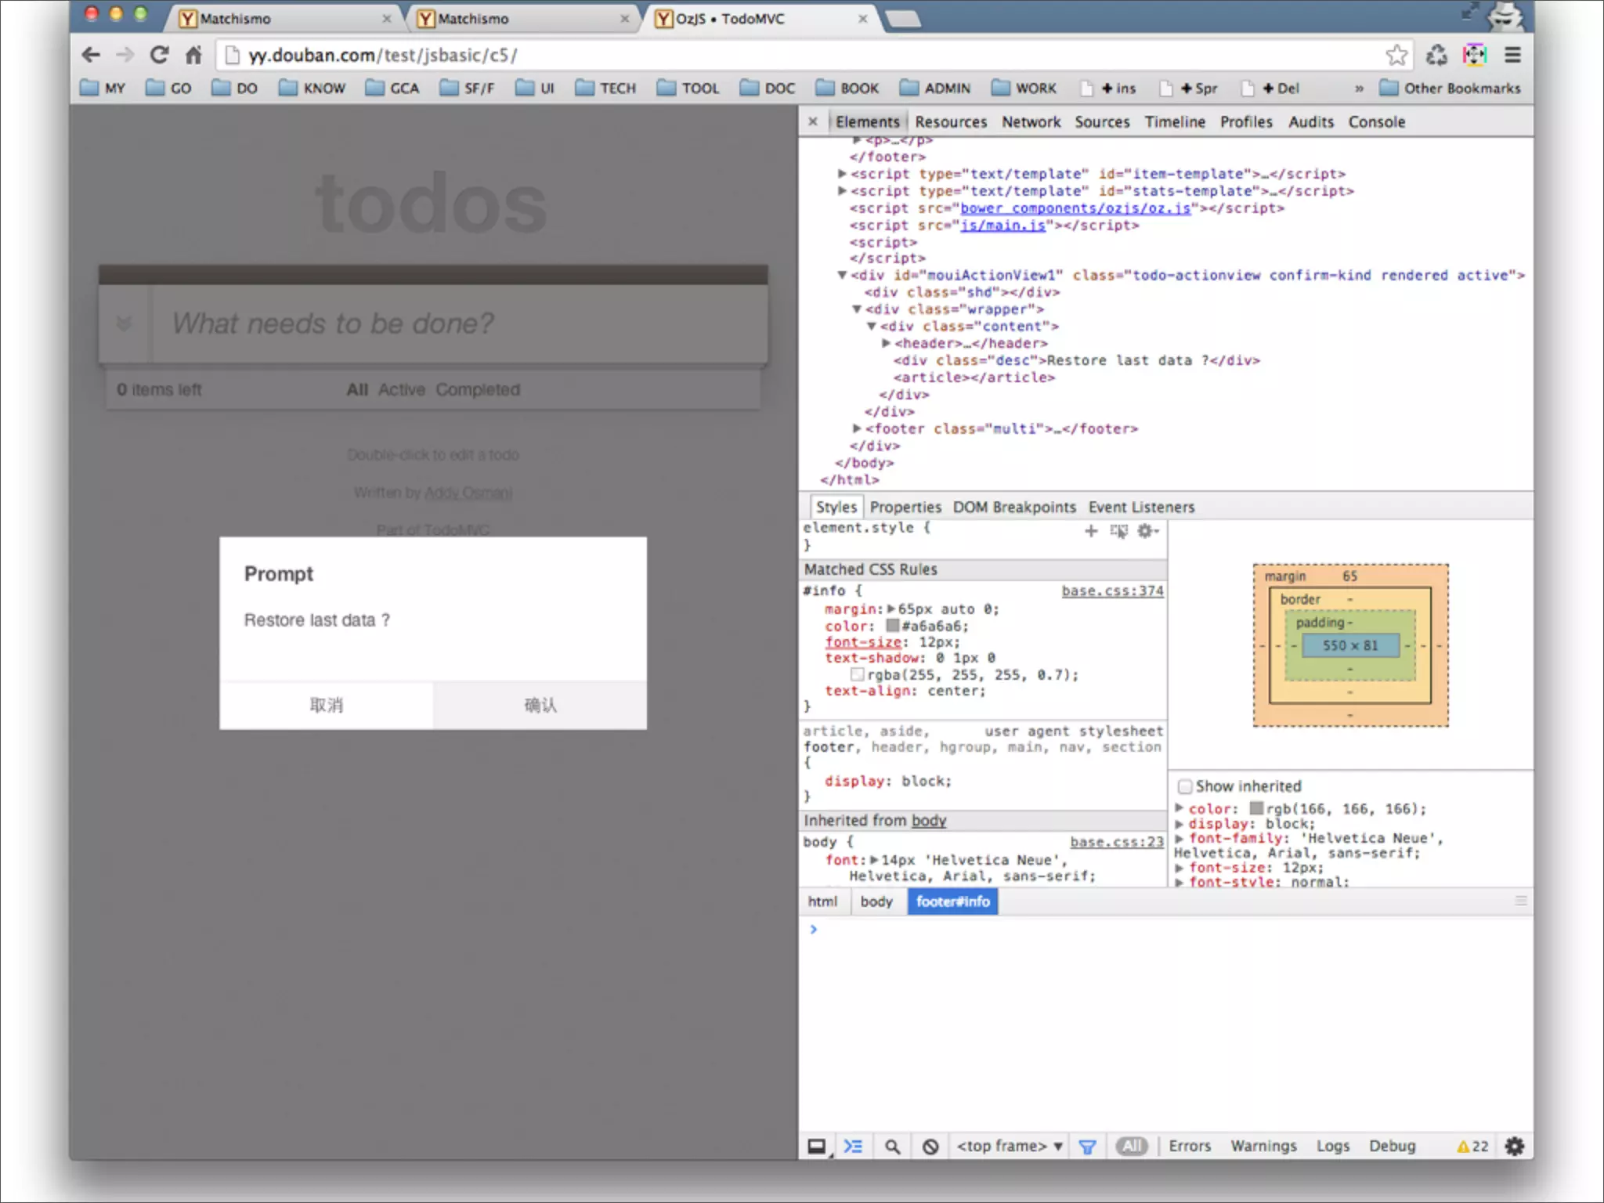Show more bookmarks with the double chevron

point(1359,89)
